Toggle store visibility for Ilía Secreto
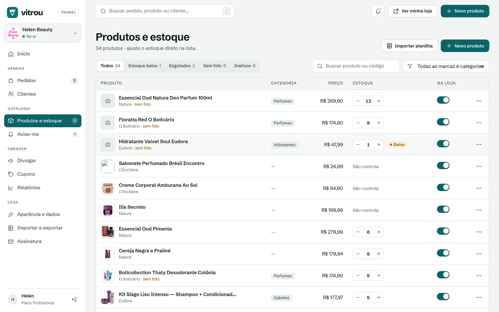Image resolution: width=499 pixels, height=312 pixels. click(443, 209)
